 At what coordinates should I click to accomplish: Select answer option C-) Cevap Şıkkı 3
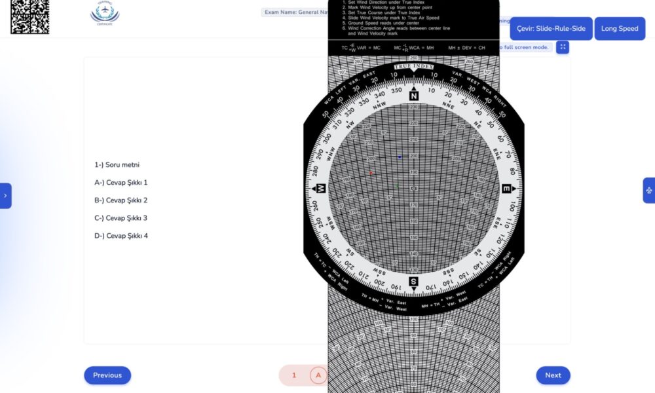click(121, 218)
